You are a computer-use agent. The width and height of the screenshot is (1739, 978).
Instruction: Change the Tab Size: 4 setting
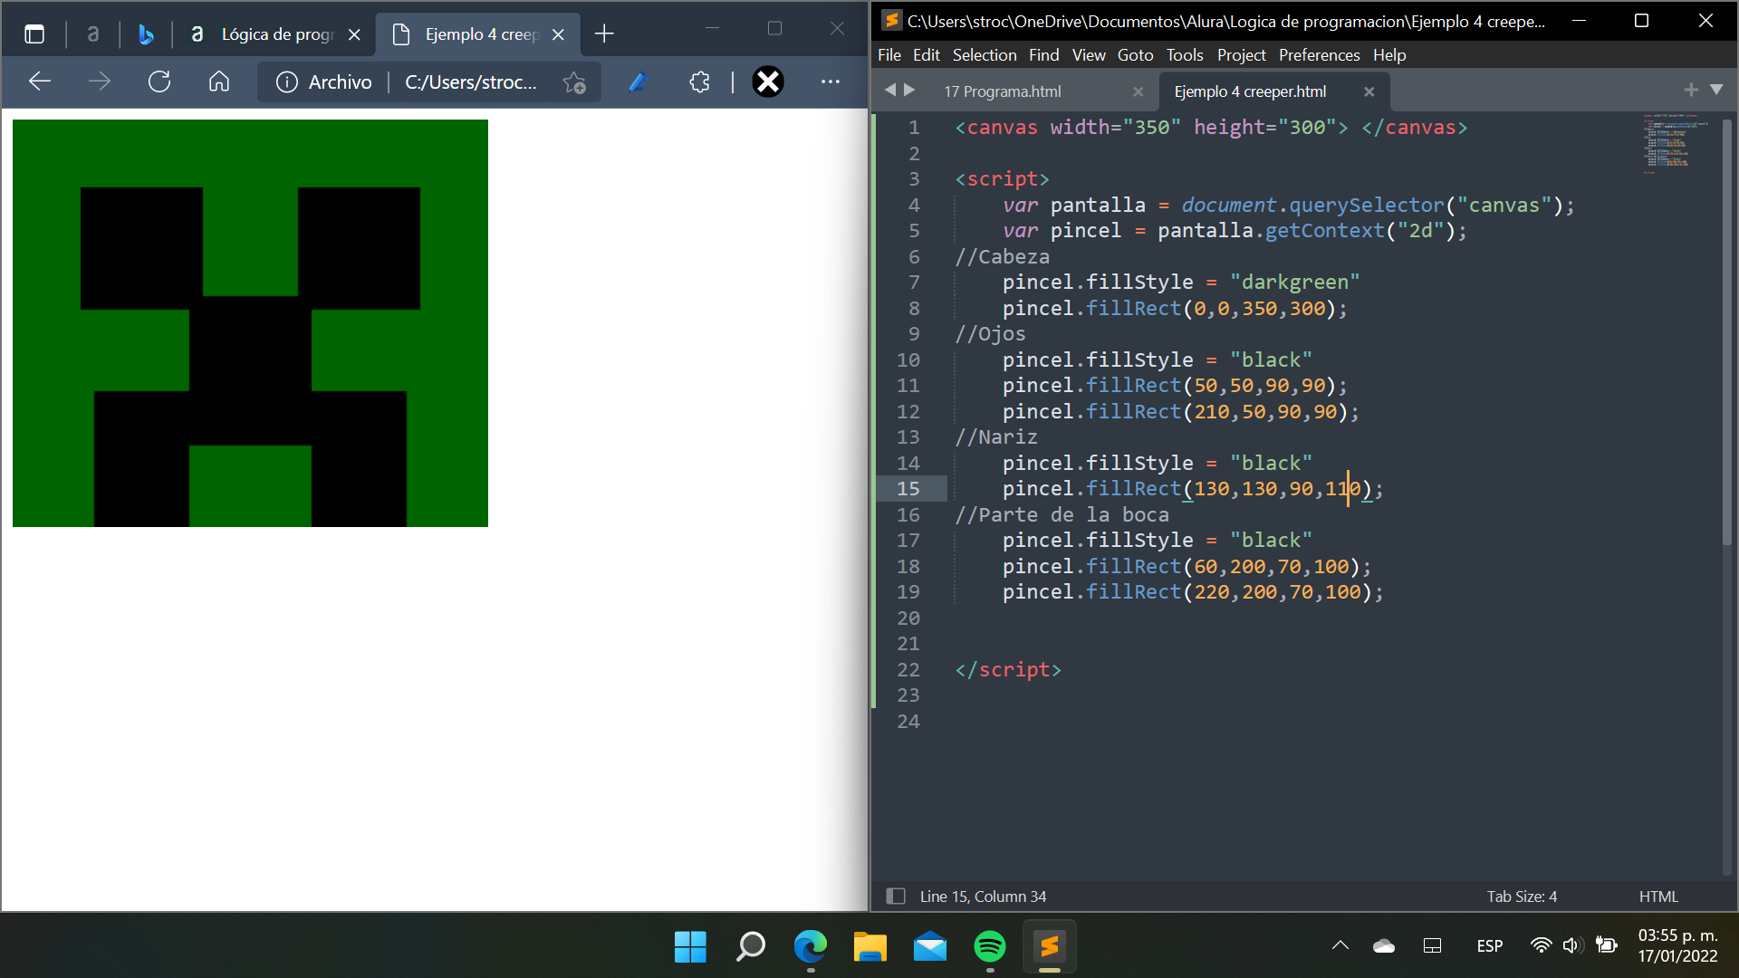(x=1522, y=896)
